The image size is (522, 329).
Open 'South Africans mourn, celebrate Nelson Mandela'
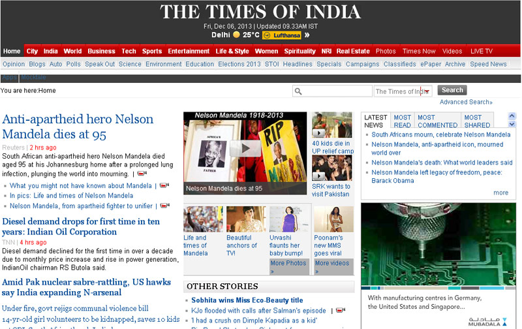pos(441,134)
